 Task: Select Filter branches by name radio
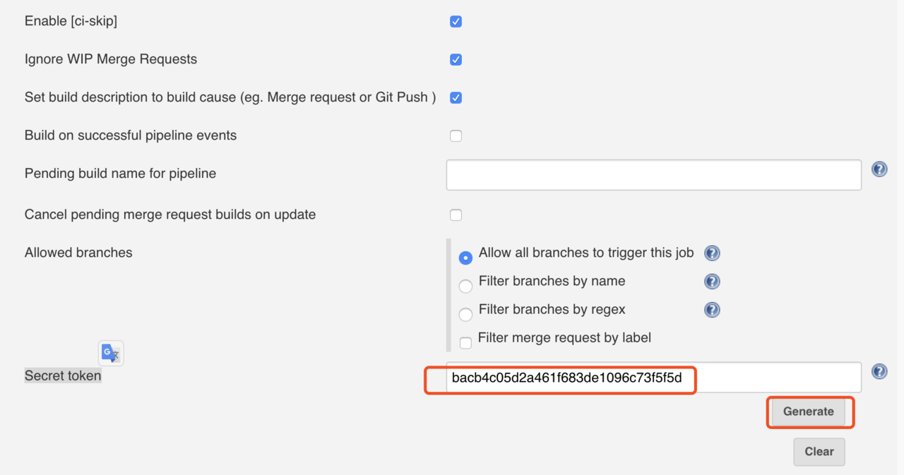pos(465,287)
